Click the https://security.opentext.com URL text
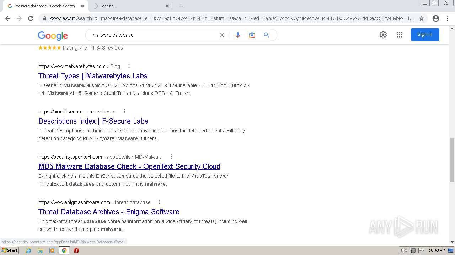 tap(70, 157)
